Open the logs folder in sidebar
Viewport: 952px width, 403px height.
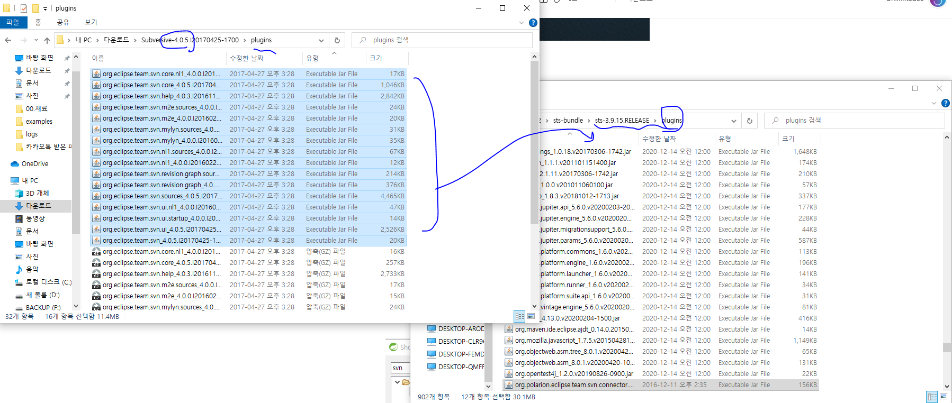32,134
